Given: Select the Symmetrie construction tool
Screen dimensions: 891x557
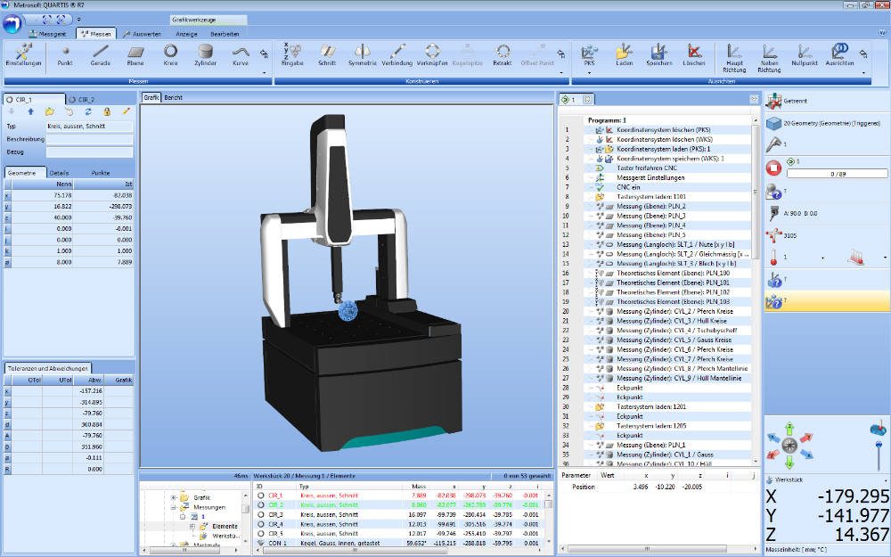Looking at the screenshot, I should (362, 53).
